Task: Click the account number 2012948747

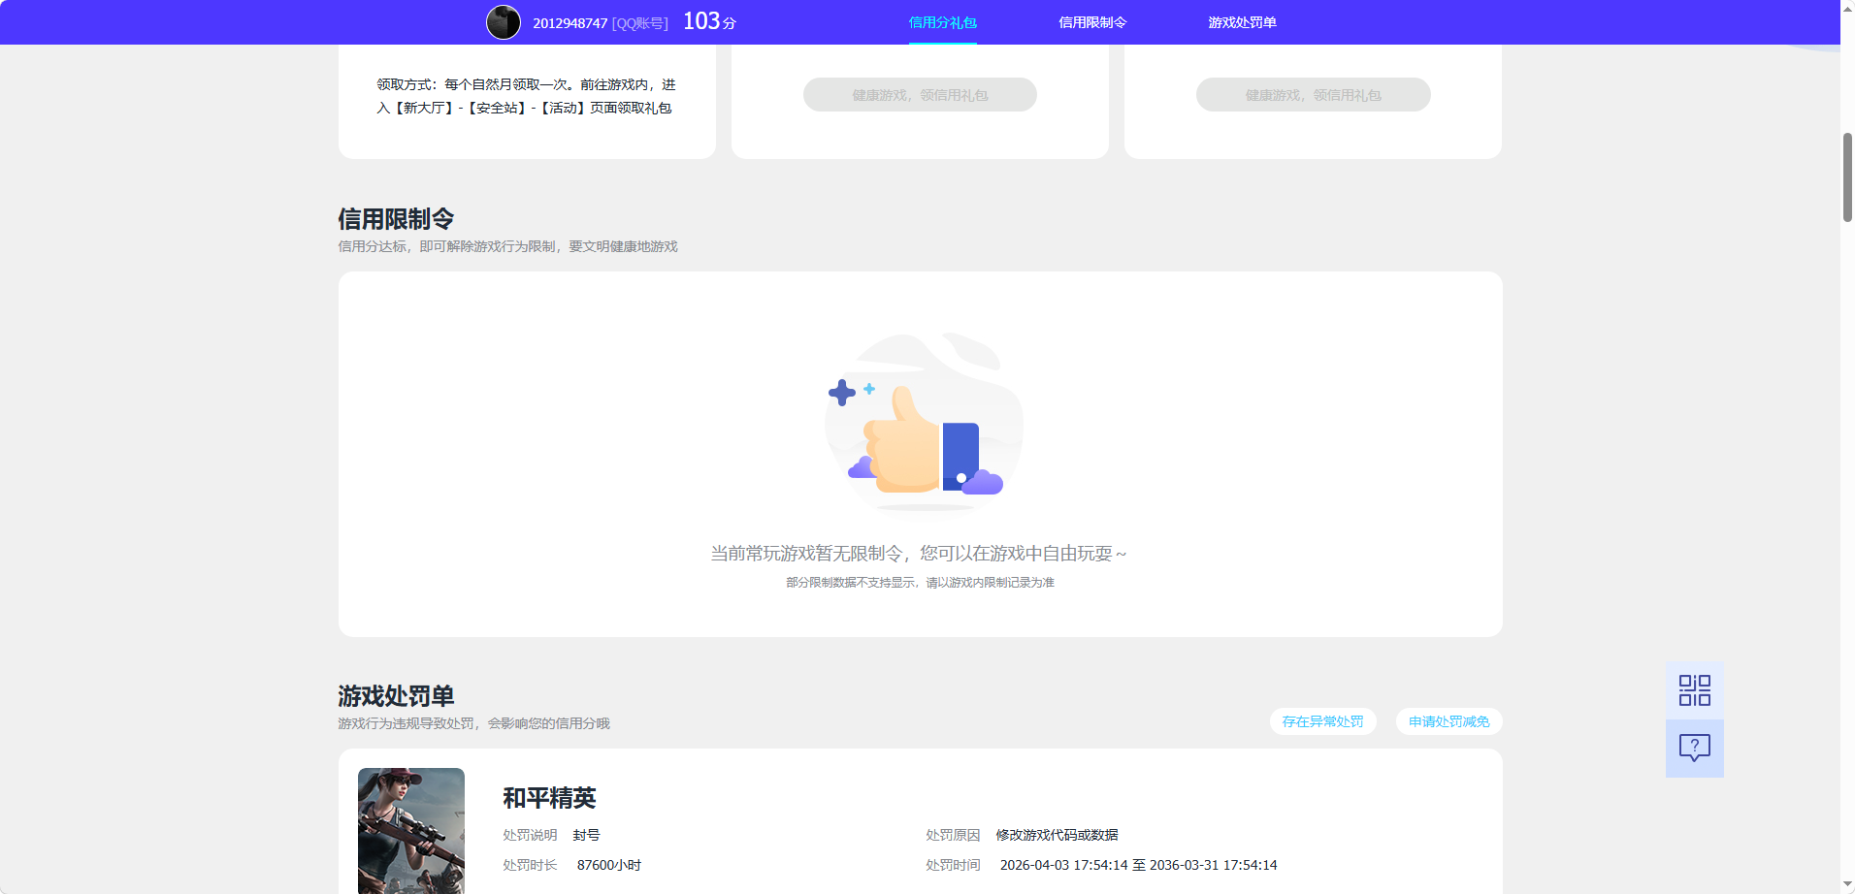Action: click(570, 23)
